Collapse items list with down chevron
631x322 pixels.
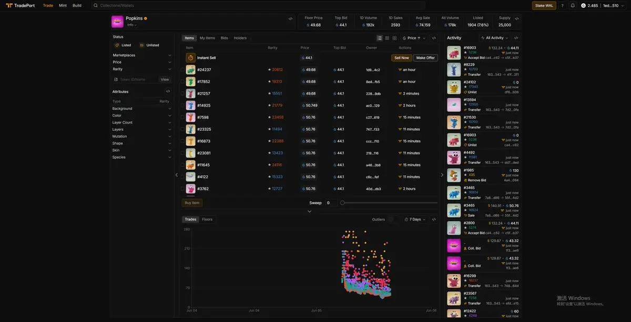(309, 211)
